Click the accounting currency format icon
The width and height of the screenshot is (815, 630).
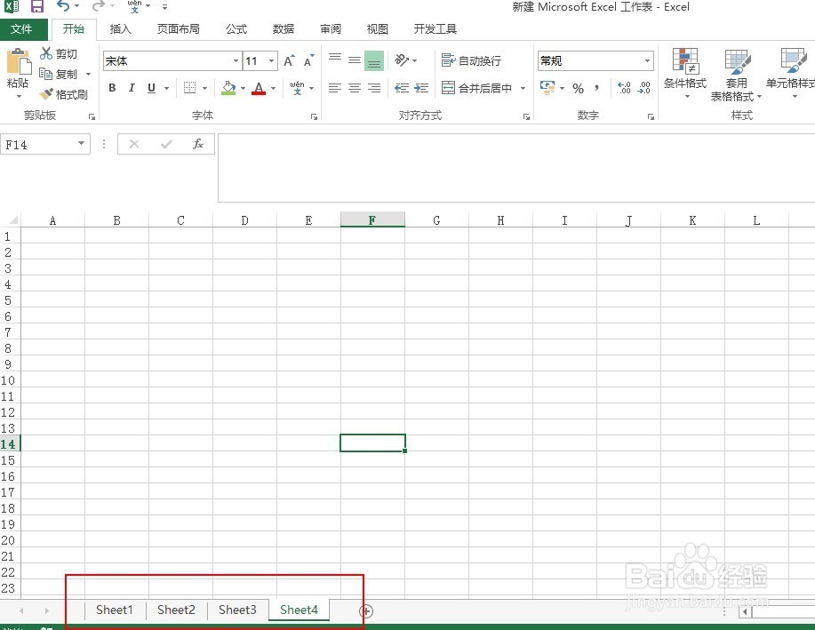click(547, 88)
